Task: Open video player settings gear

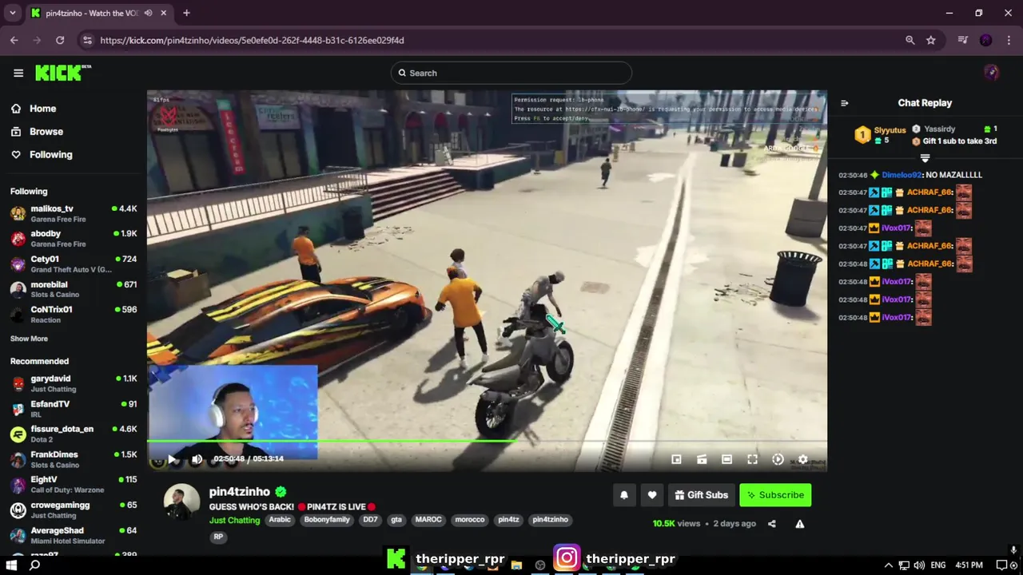Action: pyautogui.click(x=802, y=459)
